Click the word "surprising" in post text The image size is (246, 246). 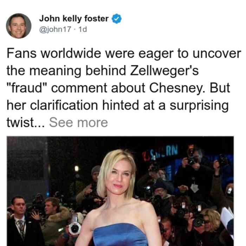(199, 105)
